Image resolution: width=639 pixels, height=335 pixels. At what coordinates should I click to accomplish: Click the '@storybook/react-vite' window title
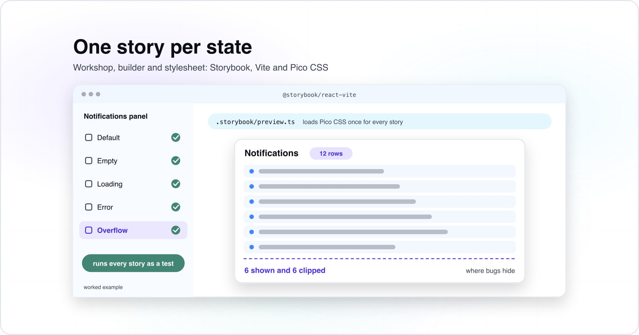(319, 95)
